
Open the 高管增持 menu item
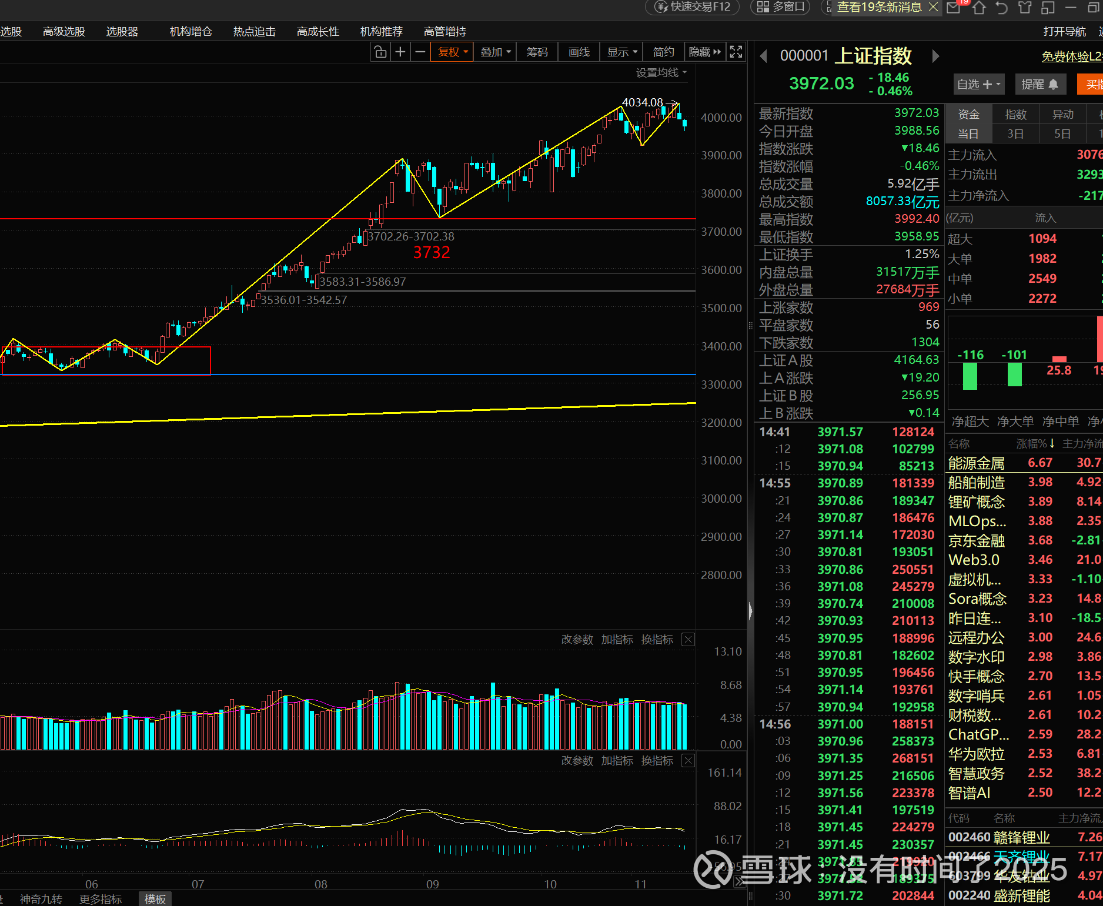(445, 31)
